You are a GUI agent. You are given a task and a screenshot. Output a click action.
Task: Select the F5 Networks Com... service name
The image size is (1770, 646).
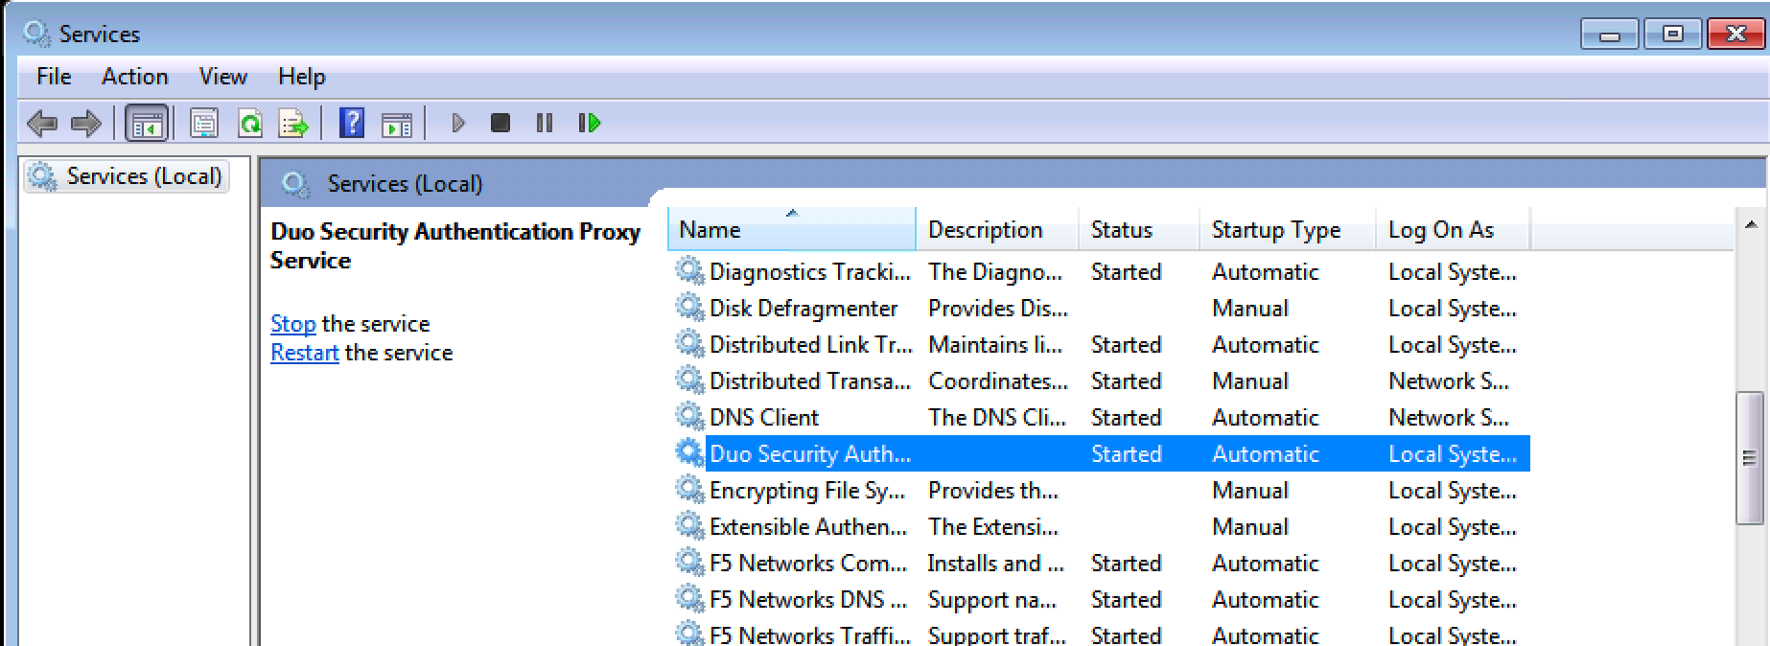coord(808,564)
